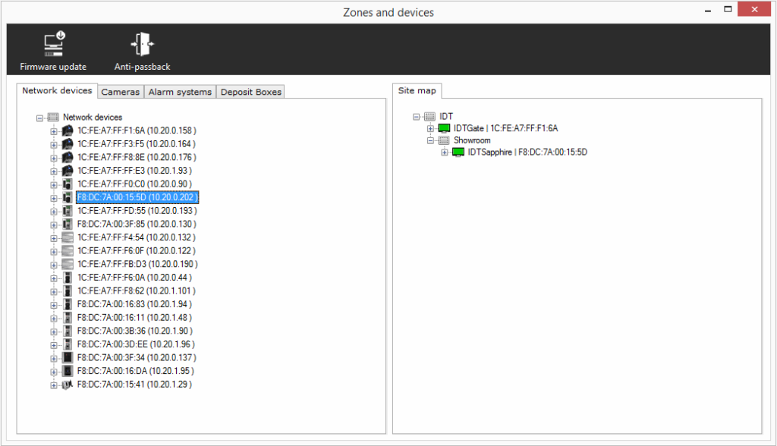Expand the IDTSapphire device node
The height and width of the screenshot is (446, 777).
[445, 152]
